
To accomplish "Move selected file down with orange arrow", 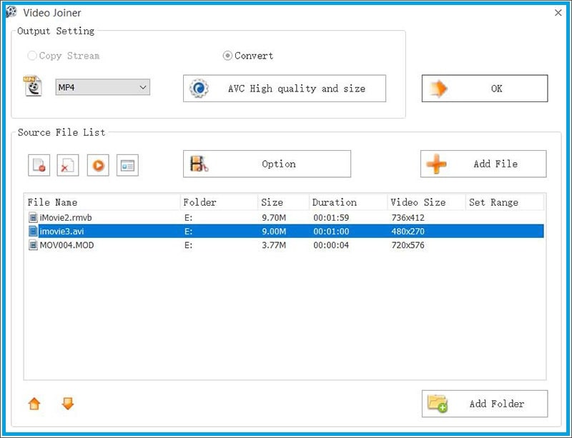I will pyautogui.click(x=68, y=404).
